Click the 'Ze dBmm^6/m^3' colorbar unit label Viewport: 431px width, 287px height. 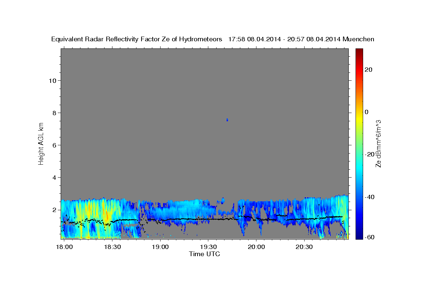pyautogui.click(x=378, y=143)
